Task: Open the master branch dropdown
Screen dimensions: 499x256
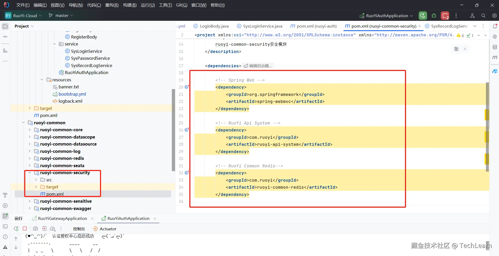Action: (x=61, y=16)
